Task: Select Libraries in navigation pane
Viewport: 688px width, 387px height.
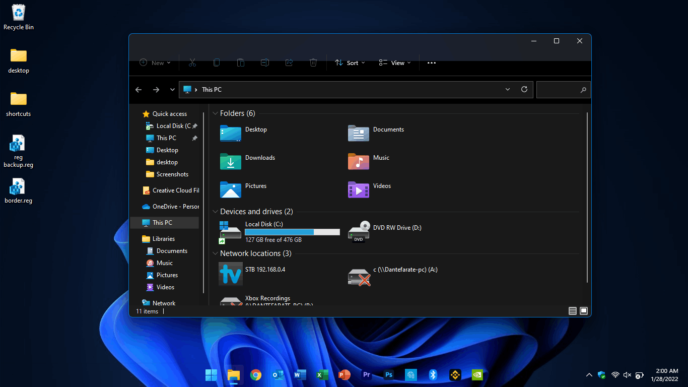Action: [159, 239]
